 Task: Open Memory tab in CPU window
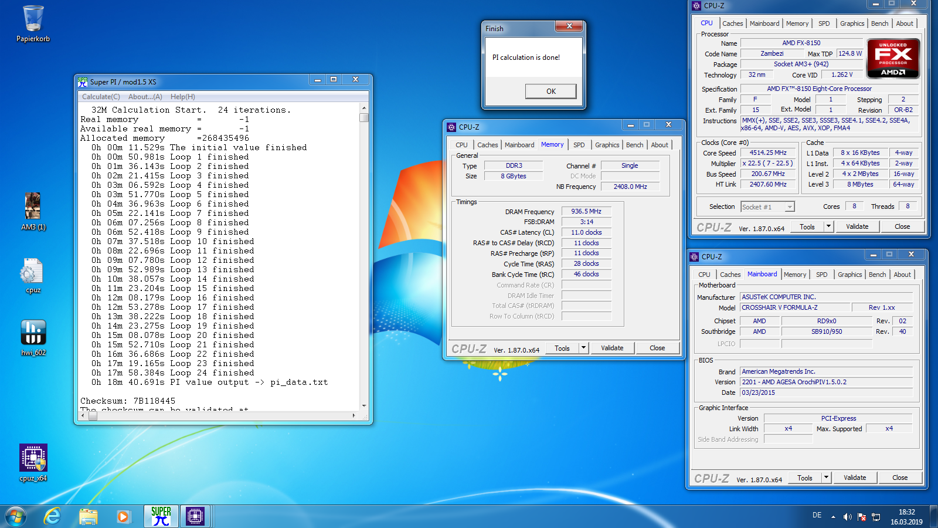coord(797,23)
